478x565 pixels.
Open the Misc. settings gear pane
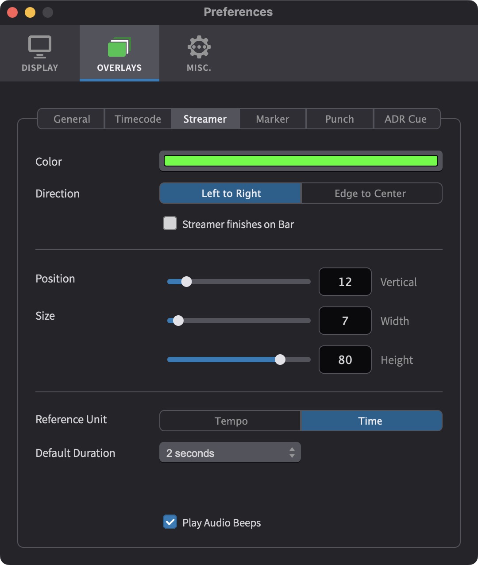[199, 53]
